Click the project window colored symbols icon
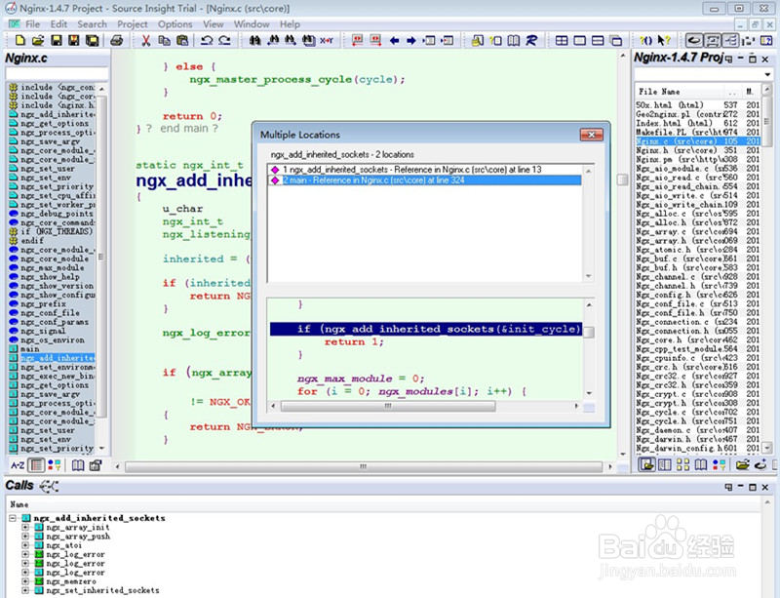Viewport: 780px width, 598px height. click(719, 464)
